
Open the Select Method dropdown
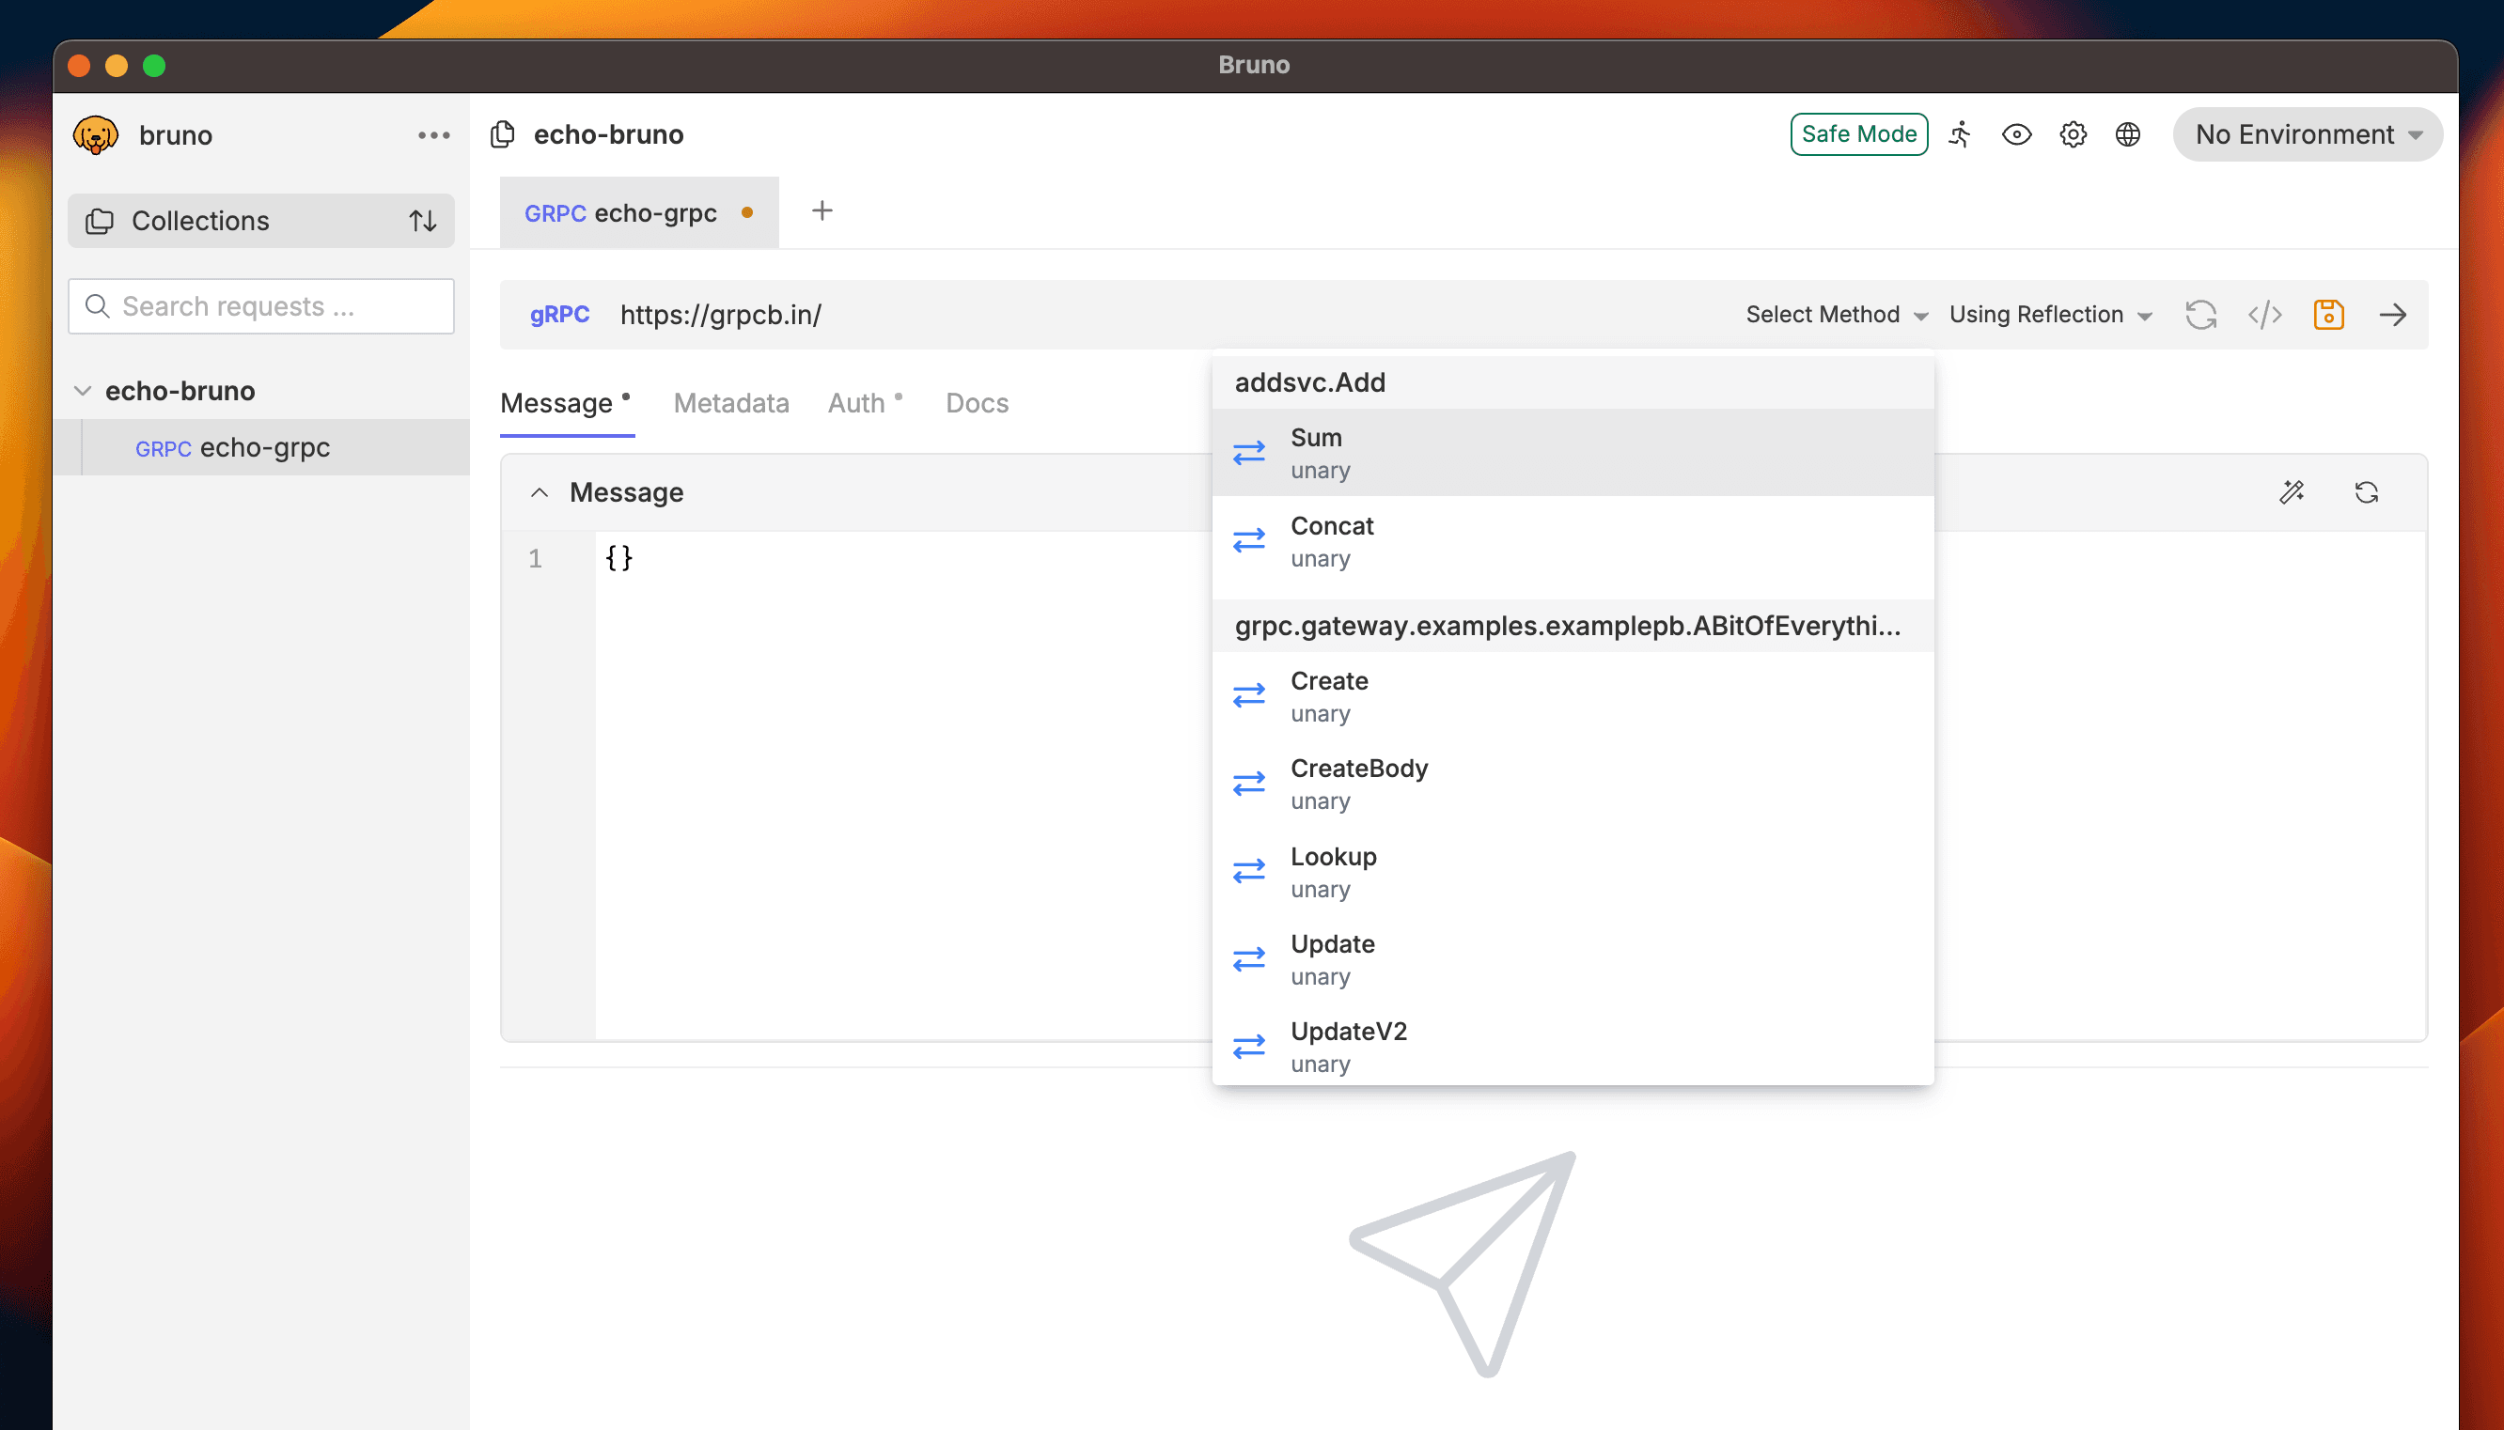coord(1836,315)
